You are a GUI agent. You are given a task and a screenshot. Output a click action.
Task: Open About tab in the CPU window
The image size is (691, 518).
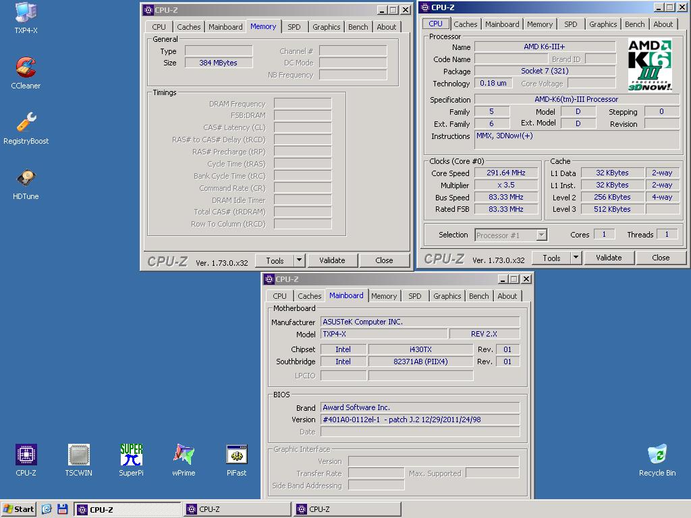point(663,24)
